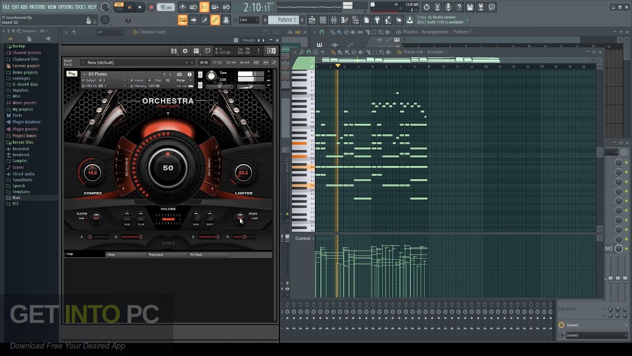Open the Kontakt files save icon

tap(174, 51)
